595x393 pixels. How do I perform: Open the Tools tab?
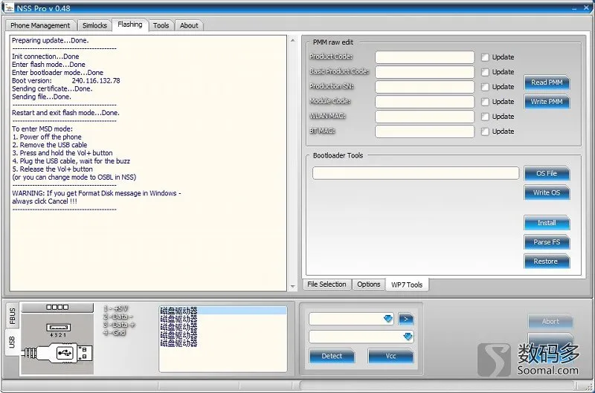pos(161,25)
